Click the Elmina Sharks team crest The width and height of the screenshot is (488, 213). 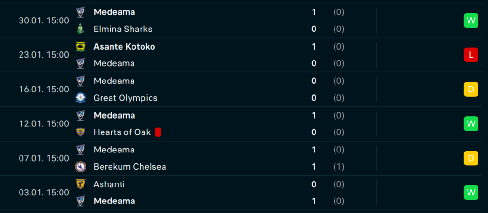click(x=81, y=29)
